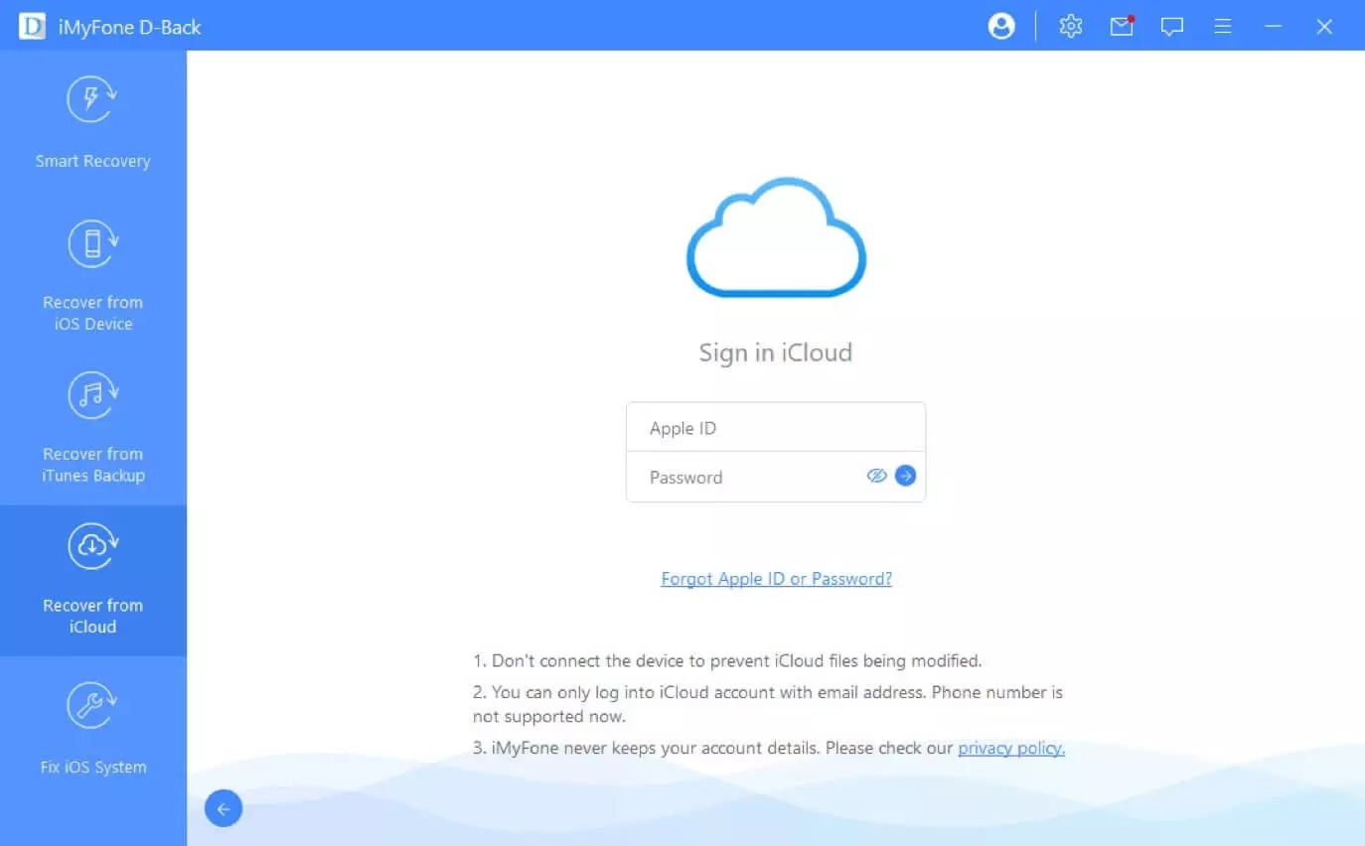The image size is (1365, 846).
Task: Toggle password visibility with the eye icon
Action: click(876, 476)
